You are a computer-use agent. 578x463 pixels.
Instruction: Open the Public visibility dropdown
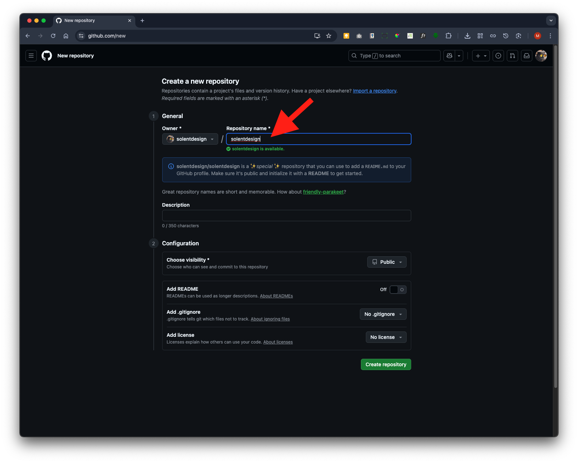387,262
